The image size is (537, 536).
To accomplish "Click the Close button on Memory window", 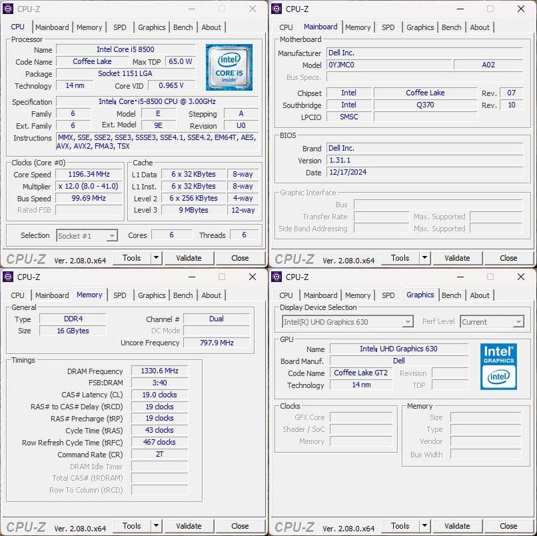I will 241,526.
